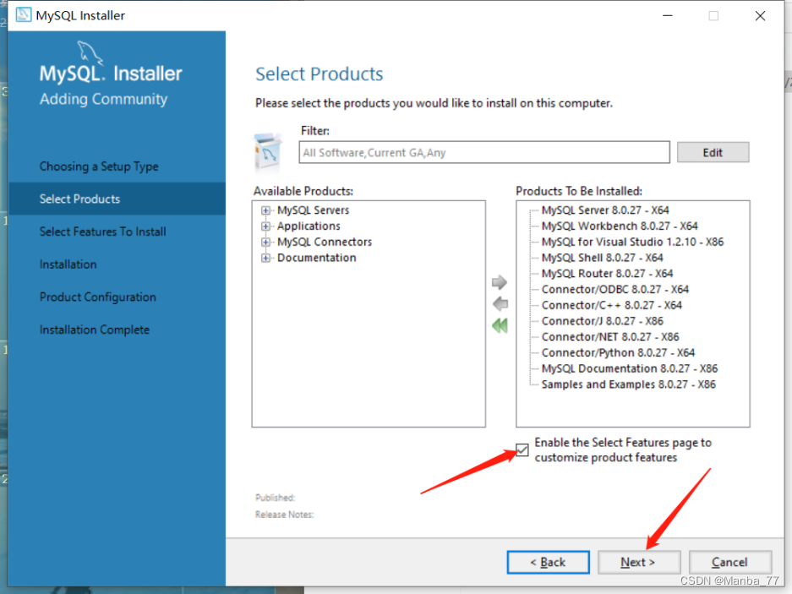Image resolution: width=792 pixels, height=594 pixels.
Task: Select Connector/Python 8.0.27 - X64
Action: coord(618,352)
